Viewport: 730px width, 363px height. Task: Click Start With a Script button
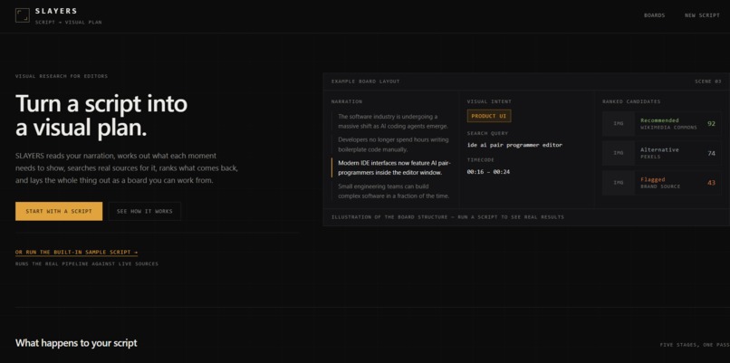(x=59, y=211)
